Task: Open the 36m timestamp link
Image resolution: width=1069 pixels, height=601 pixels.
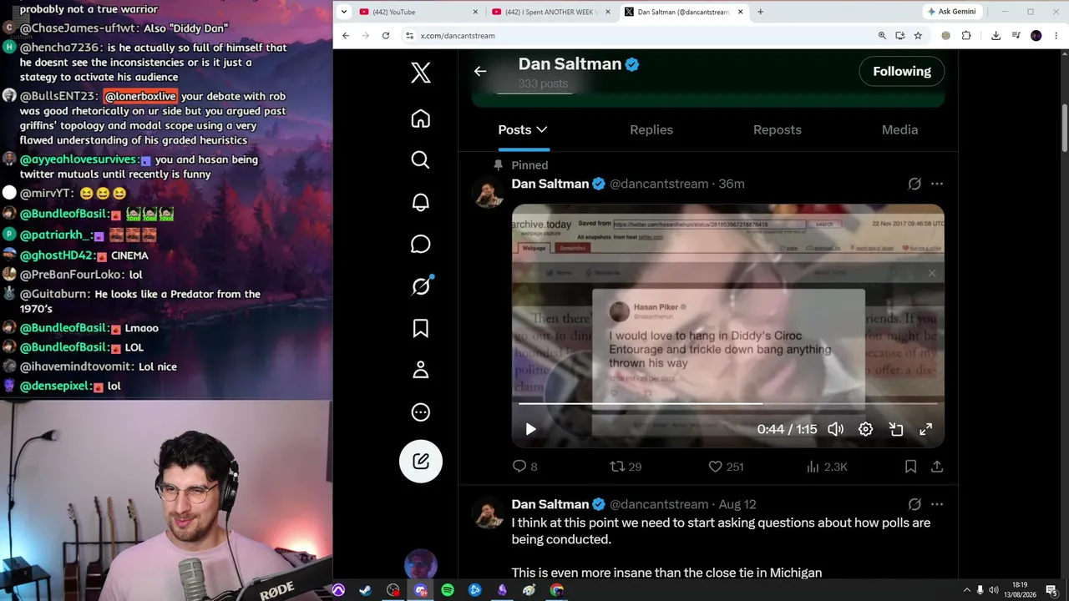Action: pyautogui.click(x=732, y=184)
